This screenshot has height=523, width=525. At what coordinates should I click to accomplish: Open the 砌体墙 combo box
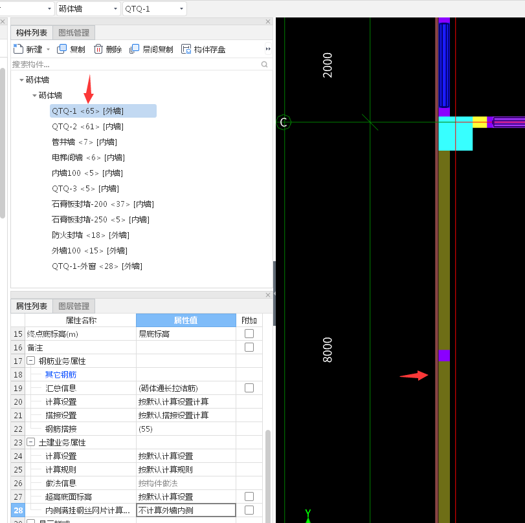pos(88,8)
